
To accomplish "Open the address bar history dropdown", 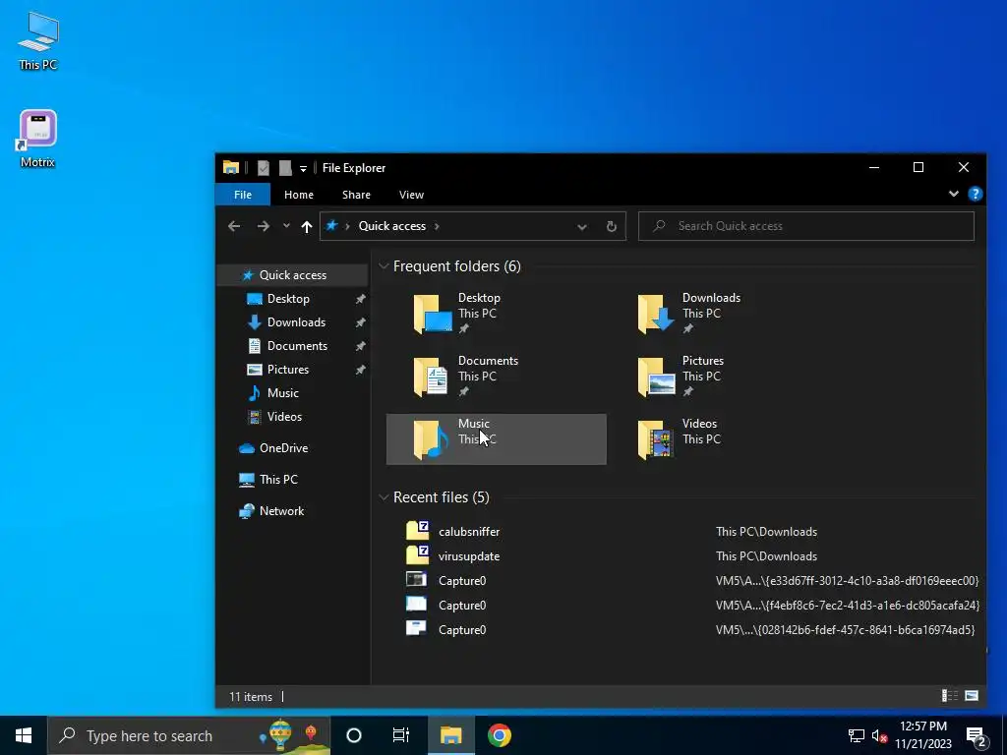I will click(x=582, y=227).
